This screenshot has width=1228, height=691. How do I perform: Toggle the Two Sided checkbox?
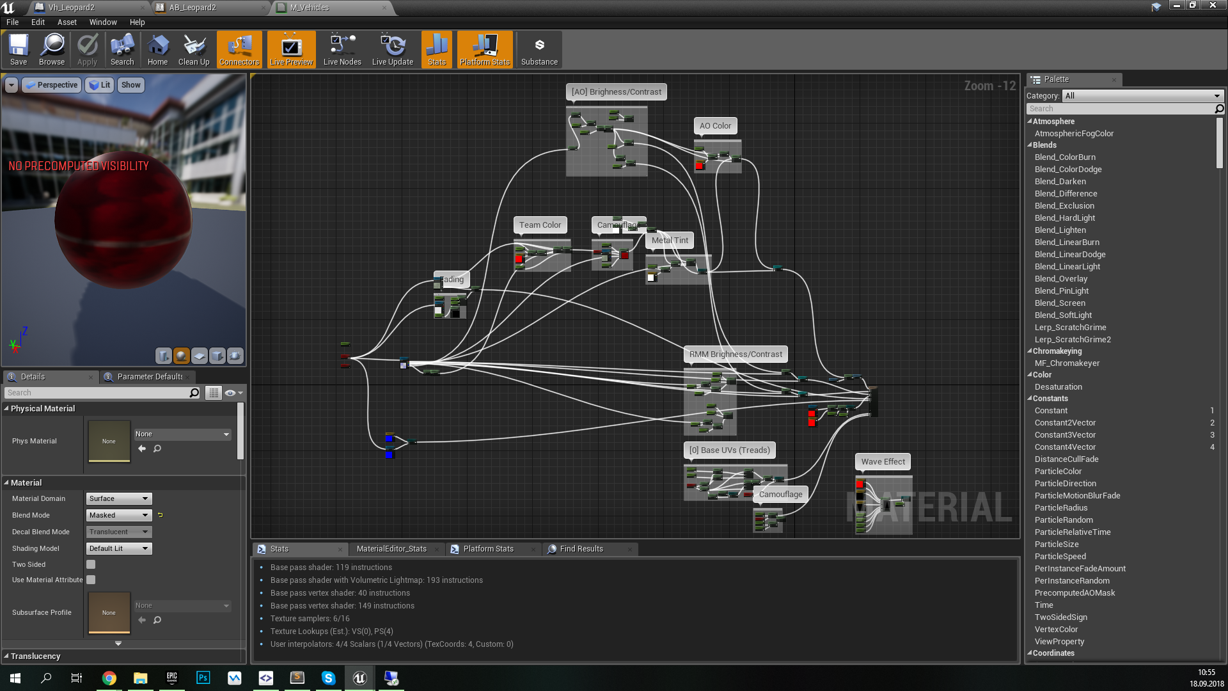pyautogui.click(x=91, y=564)
